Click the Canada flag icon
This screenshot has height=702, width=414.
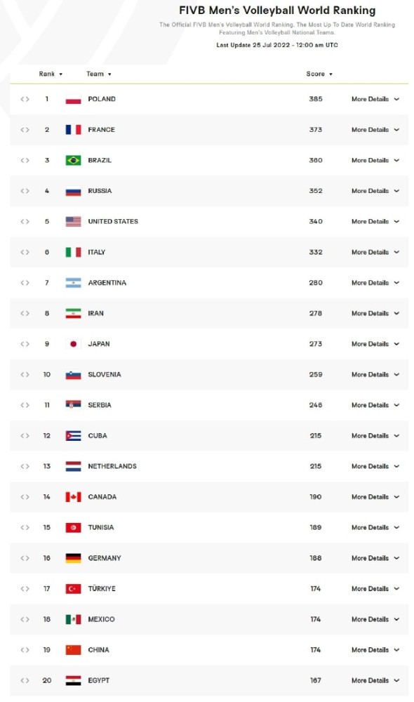tap(74, 498)
